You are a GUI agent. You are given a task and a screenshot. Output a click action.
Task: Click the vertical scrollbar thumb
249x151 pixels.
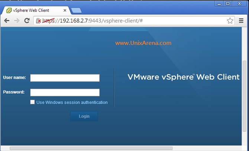tap(245, 96)
